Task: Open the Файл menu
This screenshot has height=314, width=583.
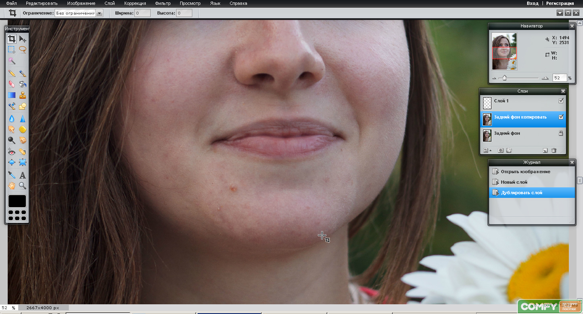Action: 11,3
